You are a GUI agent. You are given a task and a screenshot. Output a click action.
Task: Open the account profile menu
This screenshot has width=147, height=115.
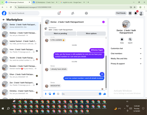click(x=141, y=13)
